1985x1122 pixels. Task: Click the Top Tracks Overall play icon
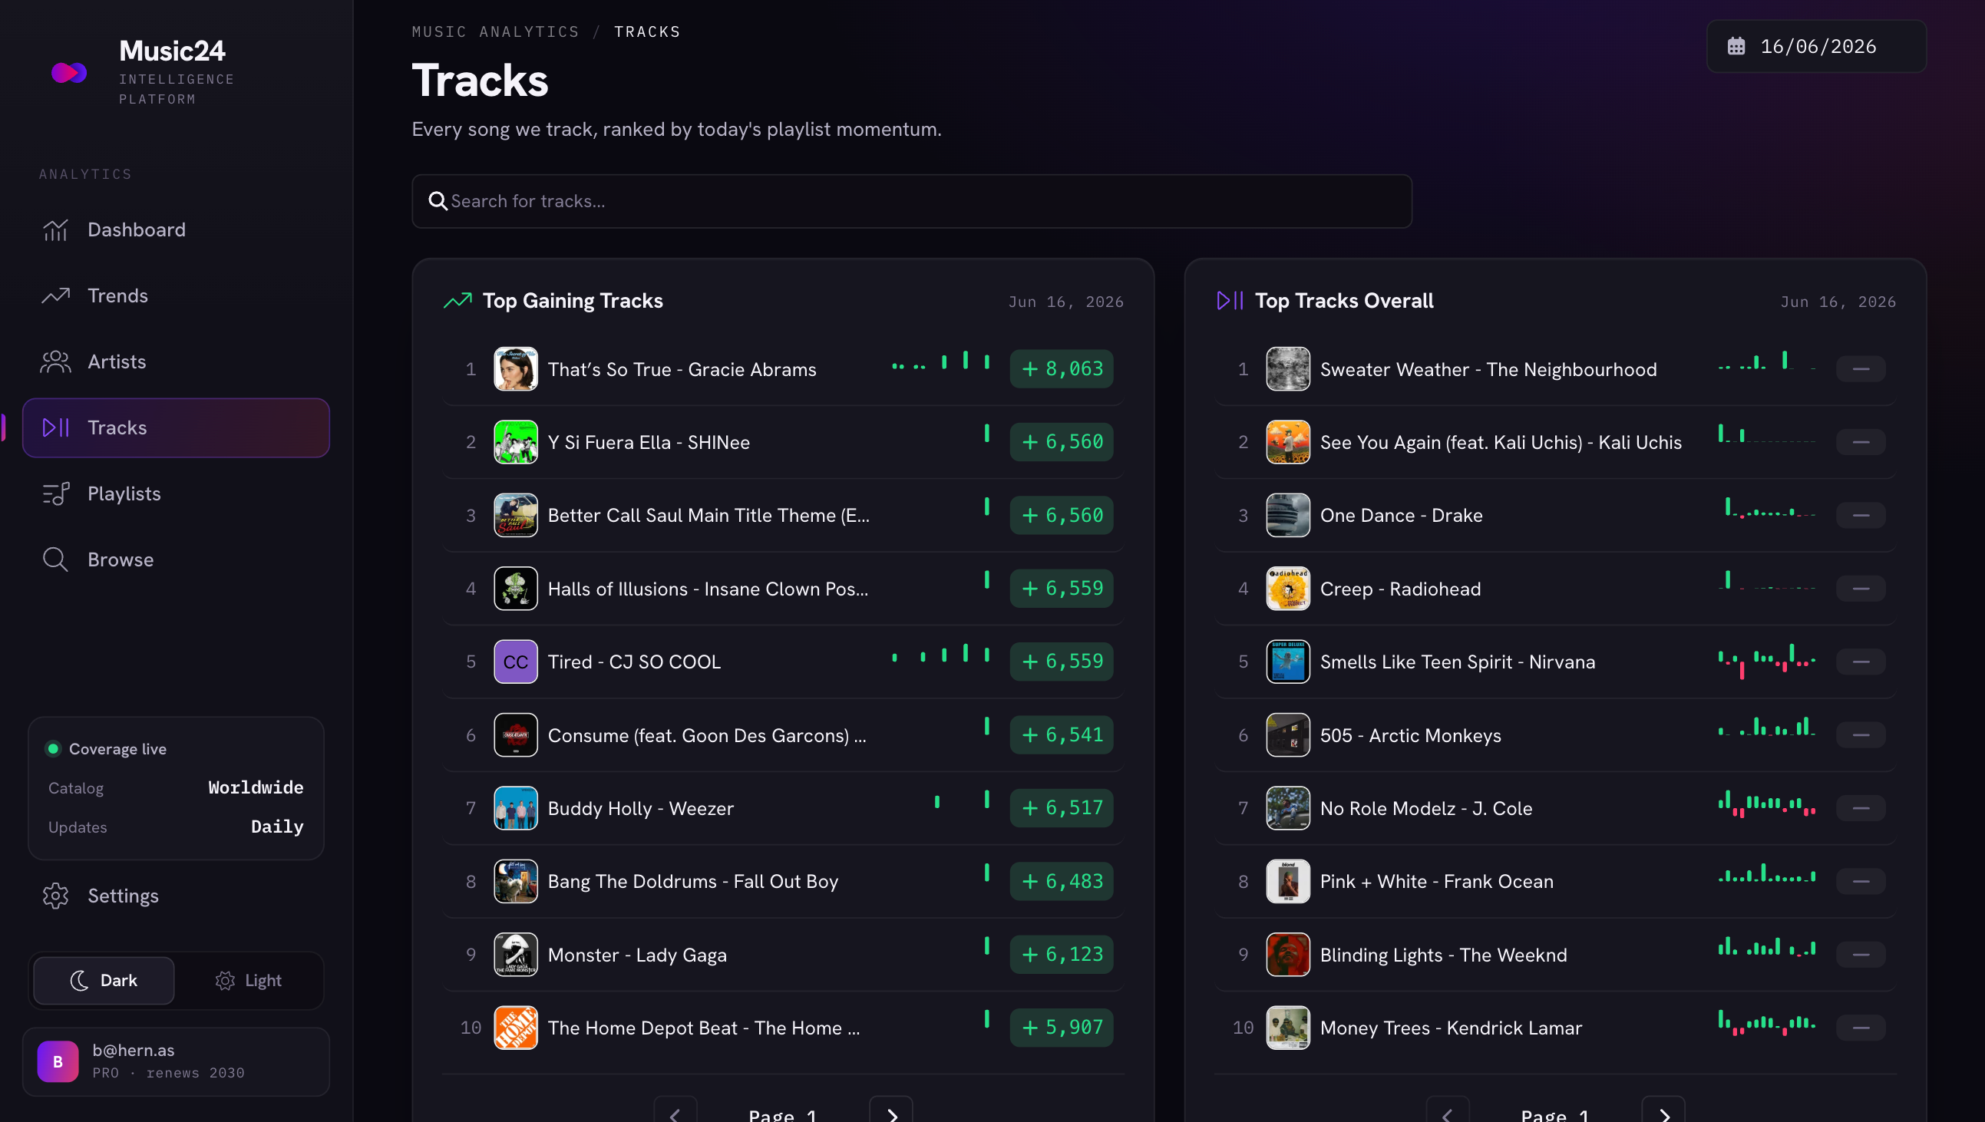click(1230, 301)
